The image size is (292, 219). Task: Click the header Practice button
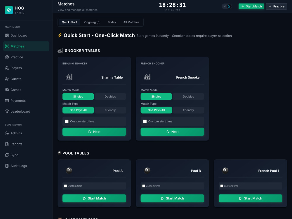(x=276, y=6)
